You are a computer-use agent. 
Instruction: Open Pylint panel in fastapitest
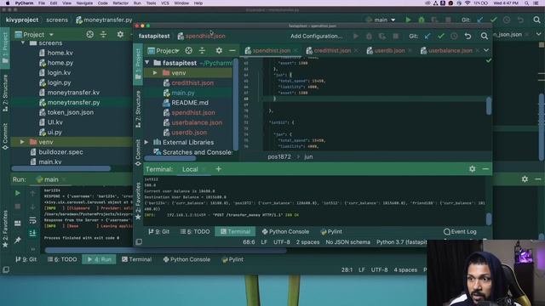click(331, 231)
